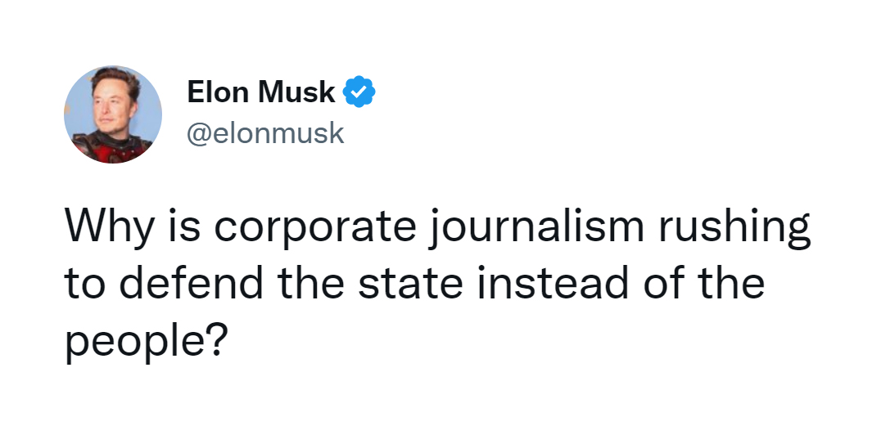The image size is (872, 435).
Task: Click the word "people?" ending the tweet
Action: click(147, 341)
